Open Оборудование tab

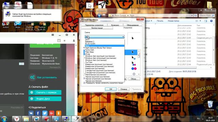(x=133, y=25)
